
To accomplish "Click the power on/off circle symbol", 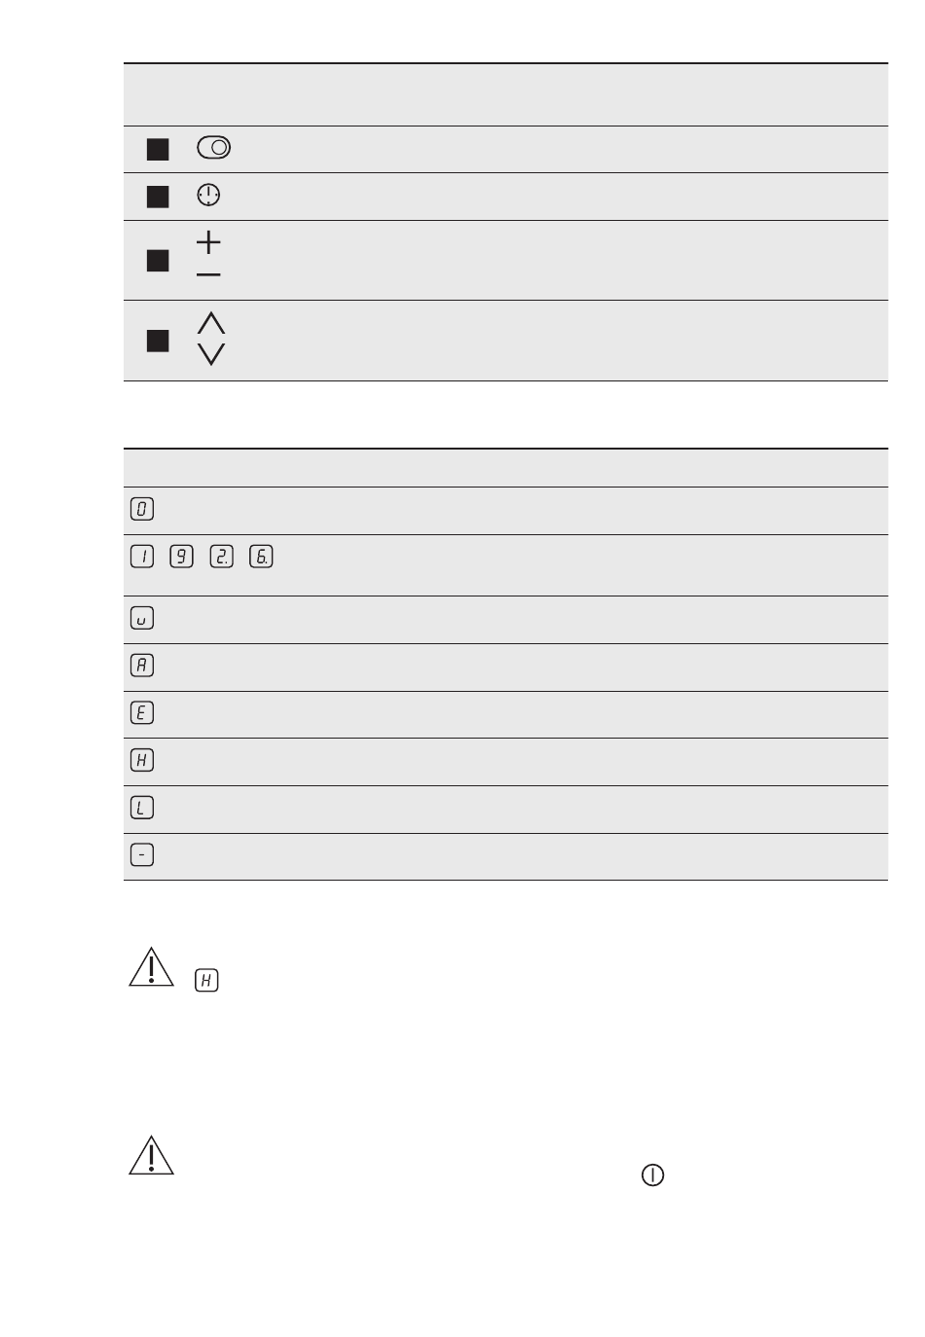I will click(652, 1175).
